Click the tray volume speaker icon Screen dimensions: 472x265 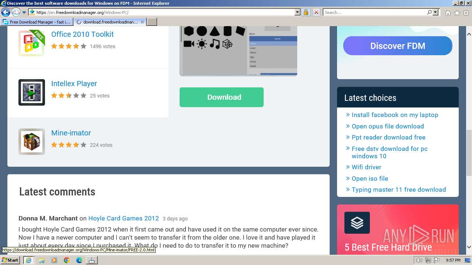(419, 260)
